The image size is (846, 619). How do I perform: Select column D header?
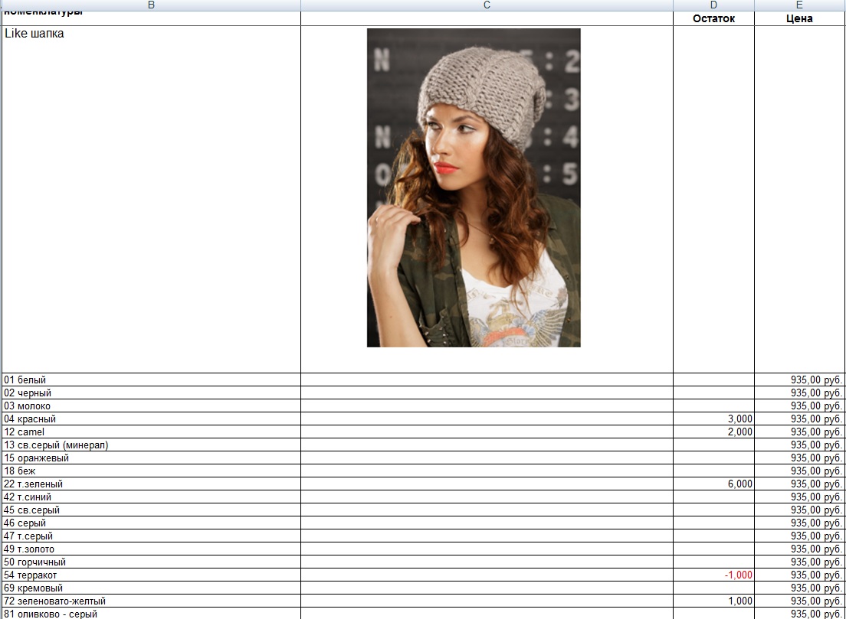[x=713, y=5]
